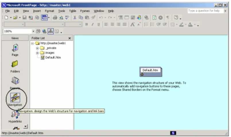Image resolution: width=231 pixels, height=137 pixels.
Task: Collapse the http://master/web1 root folder
Action: [x=32, y=43]
